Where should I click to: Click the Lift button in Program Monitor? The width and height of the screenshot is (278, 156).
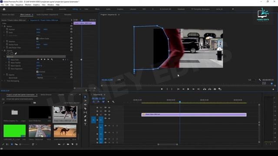point(205,89)
